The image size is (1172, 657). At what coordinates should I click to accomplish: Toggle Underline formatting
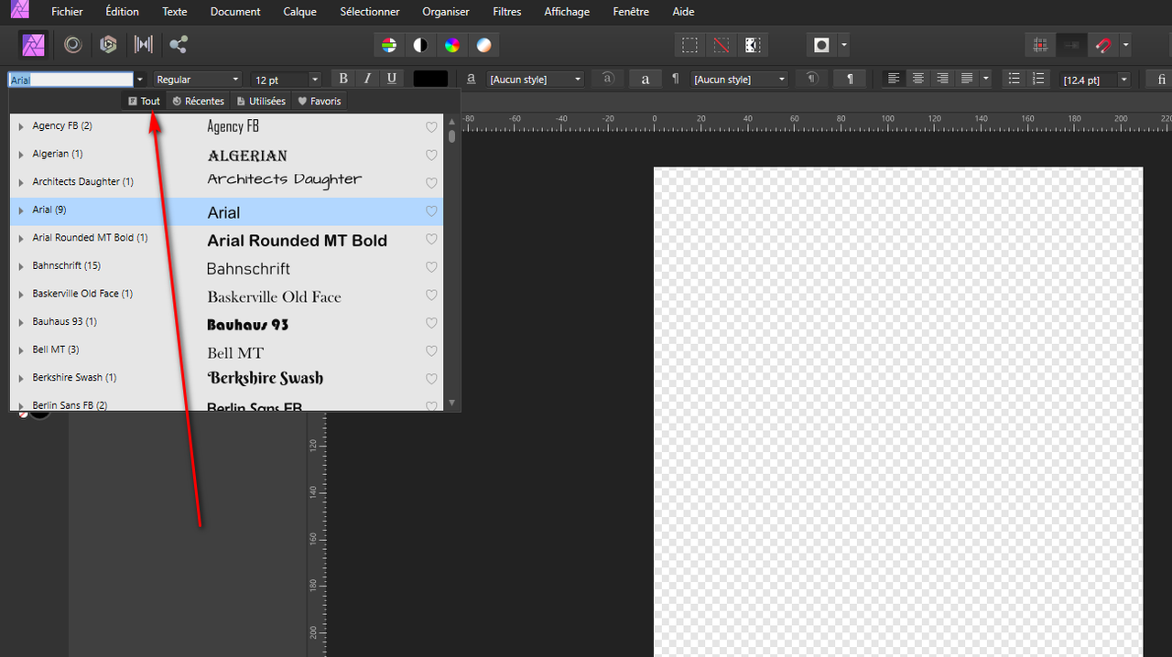[391, 79]
